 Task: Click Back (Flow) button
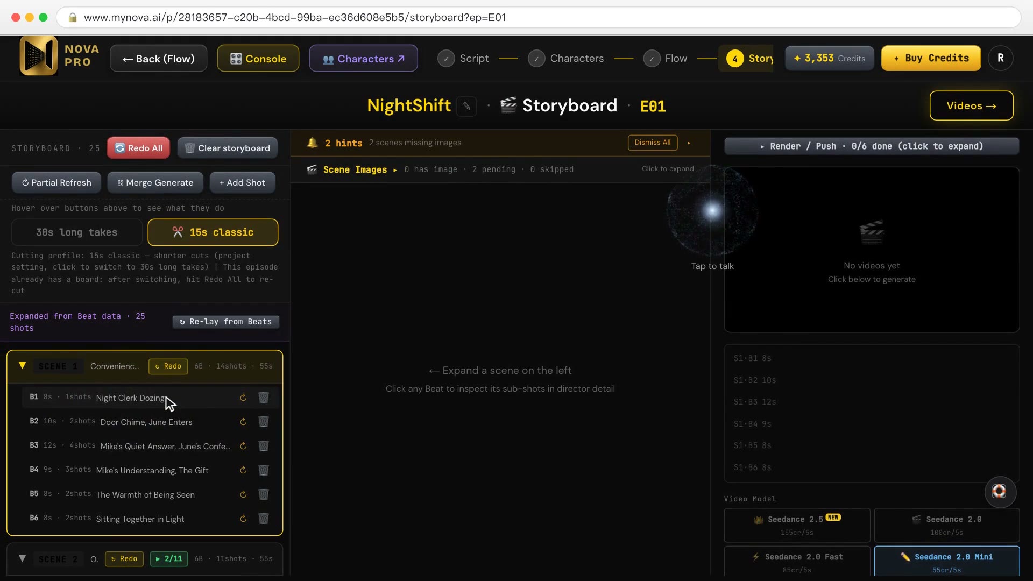tap(159, 58)
